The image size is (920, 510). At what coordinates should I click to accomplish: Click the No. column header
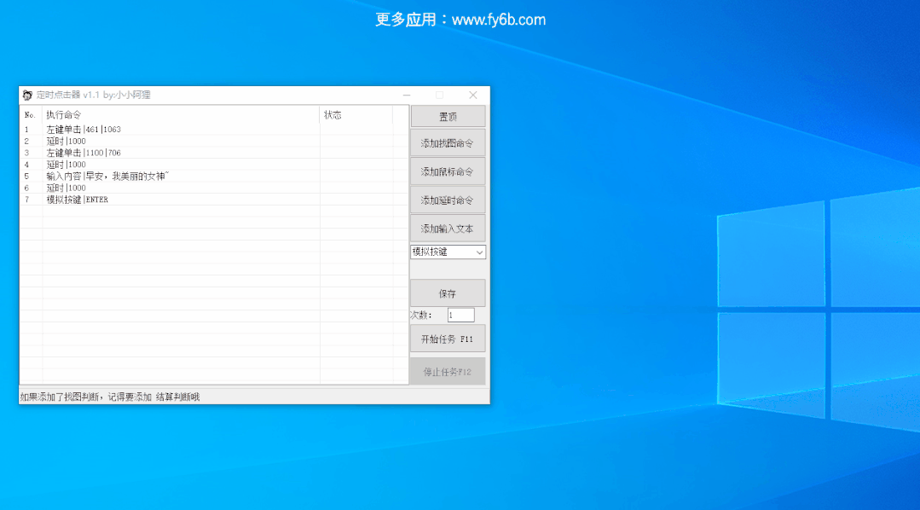pos(31,115)
